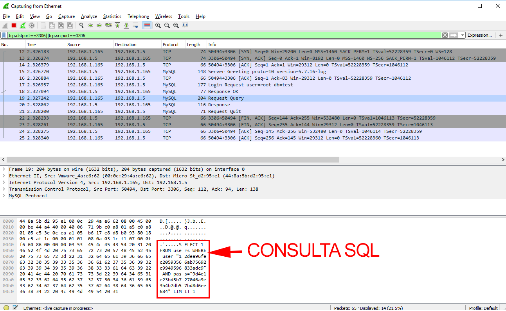Image resolution: width=506 pixels, height=311 pixels.
Task: Open the recent display filter dropdown
Action: pos(463,35)
